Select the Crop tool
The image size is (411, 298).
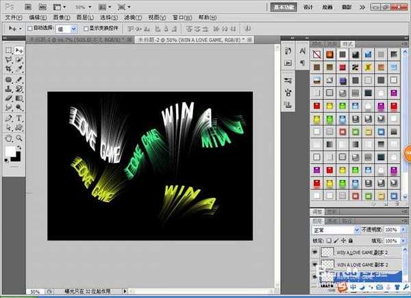point(9,69)
